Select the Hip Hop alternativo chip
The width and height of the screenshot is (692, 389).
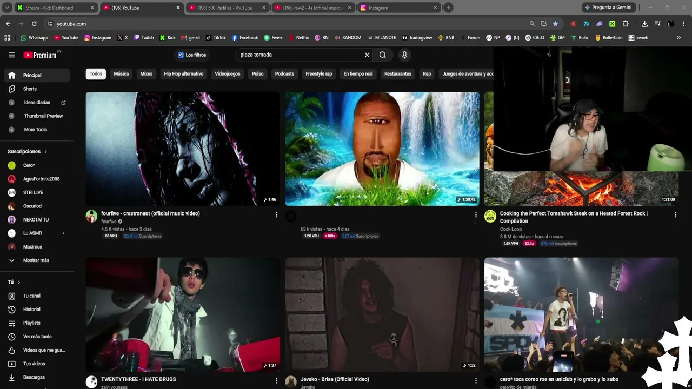[x=184, y=74]
